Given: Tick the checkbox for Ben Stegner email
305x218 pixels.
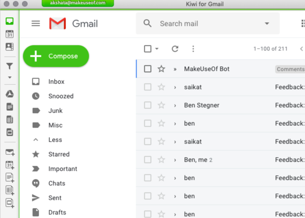Looking at the screenshot, I should [147, 105].
